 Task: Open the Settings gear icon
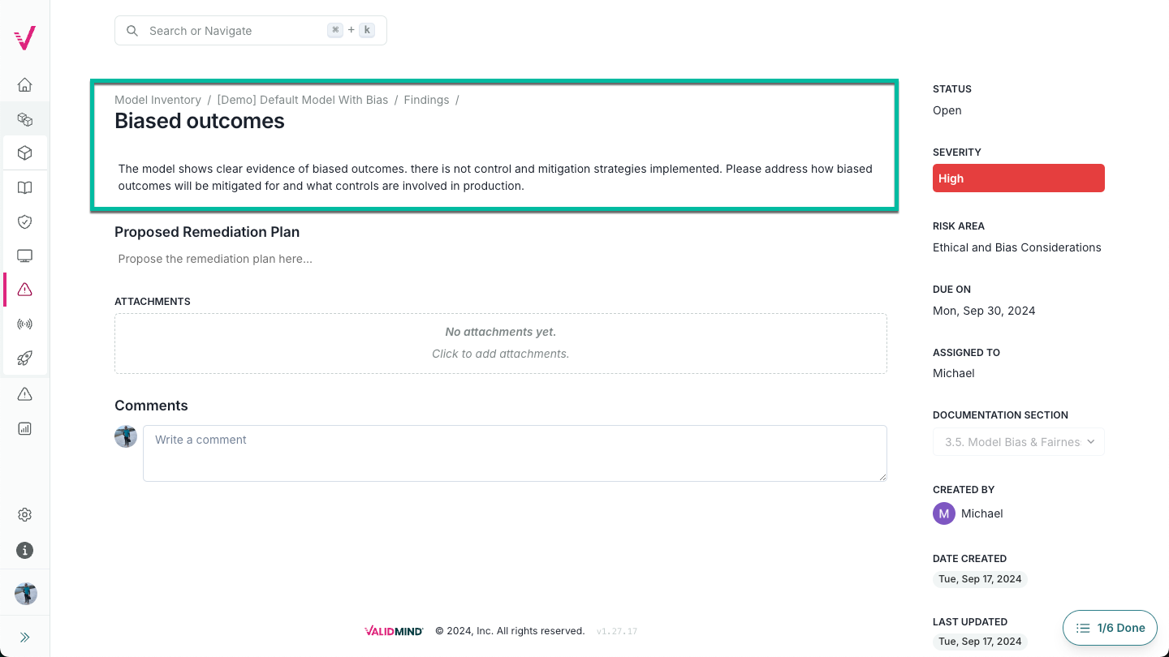[x=24, y=514]
